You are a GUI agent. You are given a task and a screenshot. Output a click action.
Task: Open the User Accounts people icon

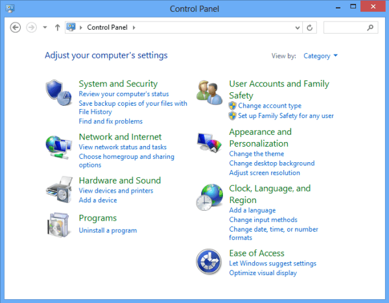tap(209, 93)
